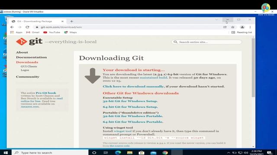The image size is (277, 155).
Task: Open the Chrome three-dot menu
Action: [250, 27]
